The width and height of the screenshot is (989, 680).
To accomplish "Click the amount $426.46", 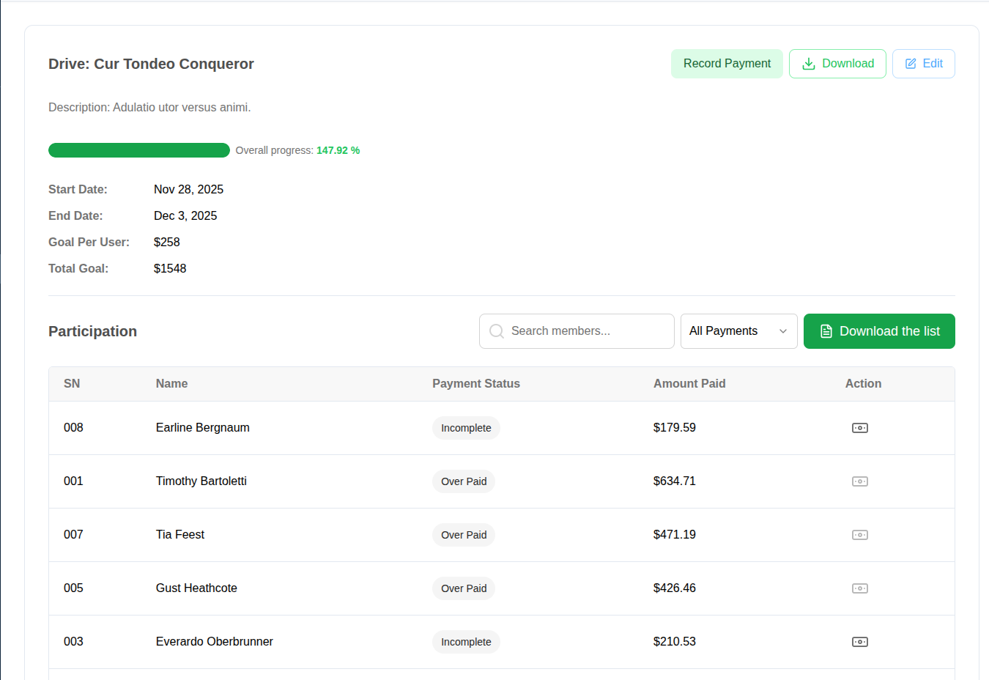I will click(x=675, y=588).
